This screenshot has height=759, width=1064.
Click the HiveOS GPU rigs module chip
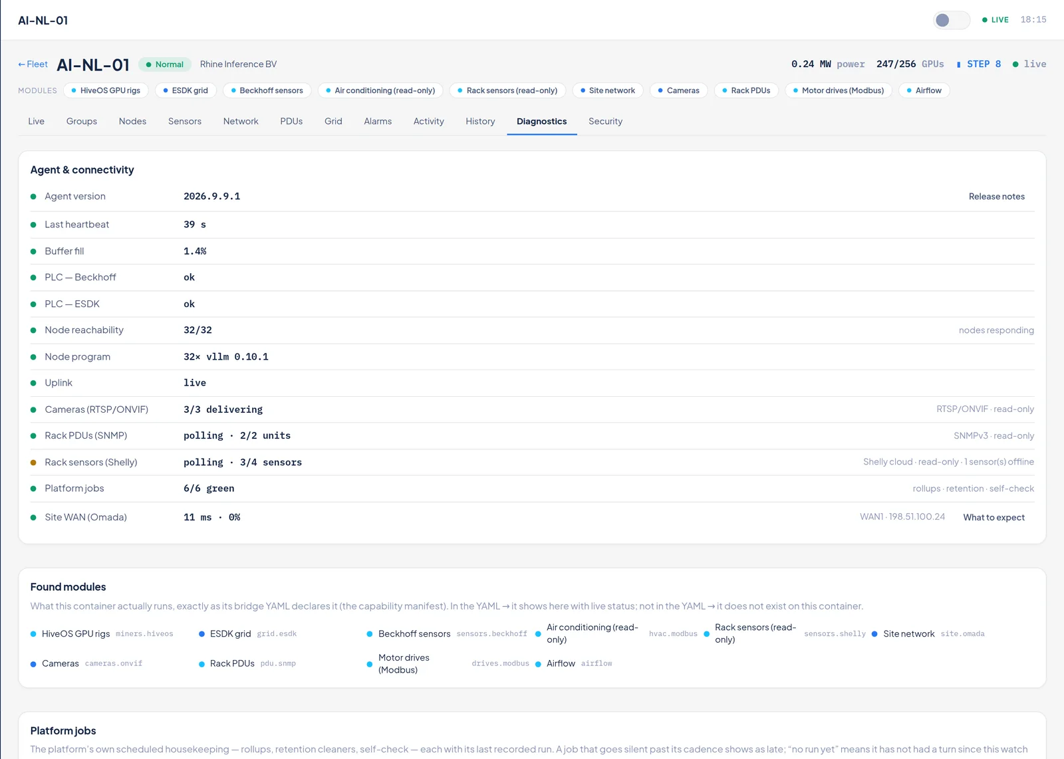point(106,90)
